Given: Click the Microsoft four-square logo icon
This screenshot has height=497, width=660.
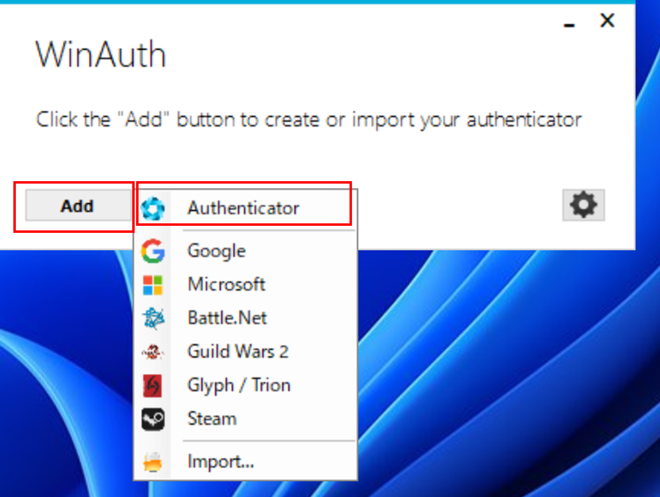Looking at the screenshot, I should tap(153, 285).
